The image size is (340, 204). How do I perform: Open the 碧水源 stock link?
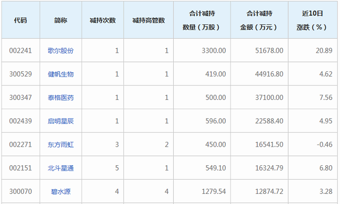61,192
